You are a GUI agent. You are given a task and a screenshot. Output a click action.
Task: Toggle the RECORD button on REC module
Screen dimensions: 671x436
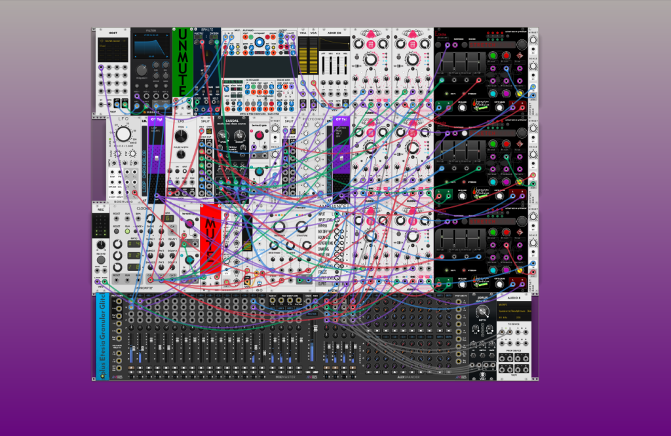click(x=101, y=260)
